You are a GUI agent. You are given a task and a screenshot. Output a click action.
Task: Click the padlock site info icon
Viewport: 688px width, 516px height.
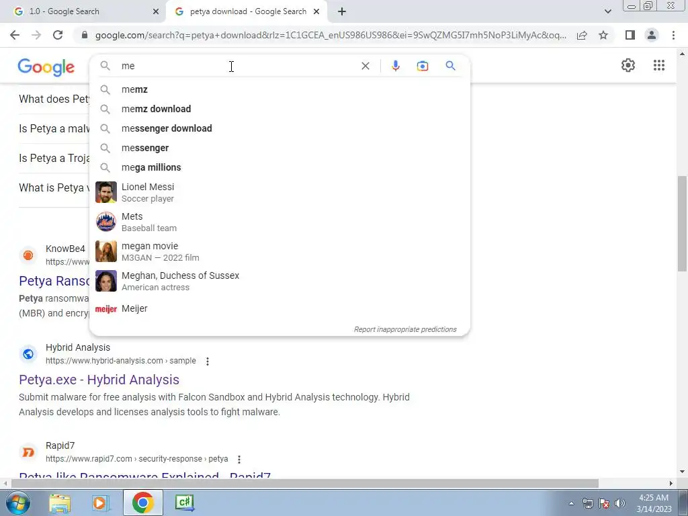[x=85, y=35]
